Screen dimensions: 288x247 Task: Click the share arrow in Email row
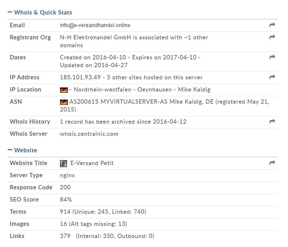click(272, 25)
